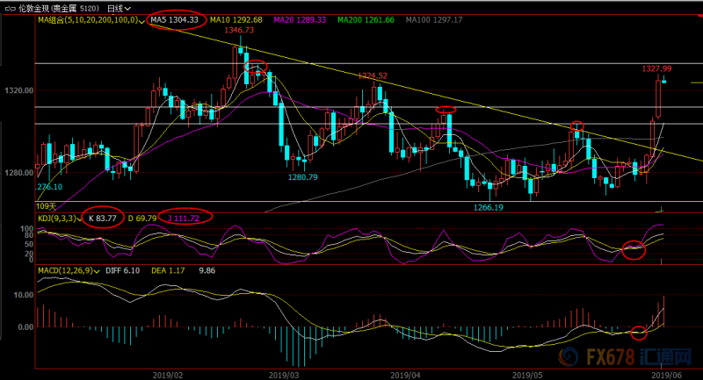Expand the MACD(12,26,9) indicator chevron
Image resolution: width=703 pixels, height=380 pixels.
point(97,271)
